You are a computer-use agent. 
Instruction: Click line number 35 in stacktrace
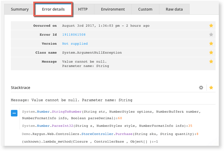click(190, 126)
